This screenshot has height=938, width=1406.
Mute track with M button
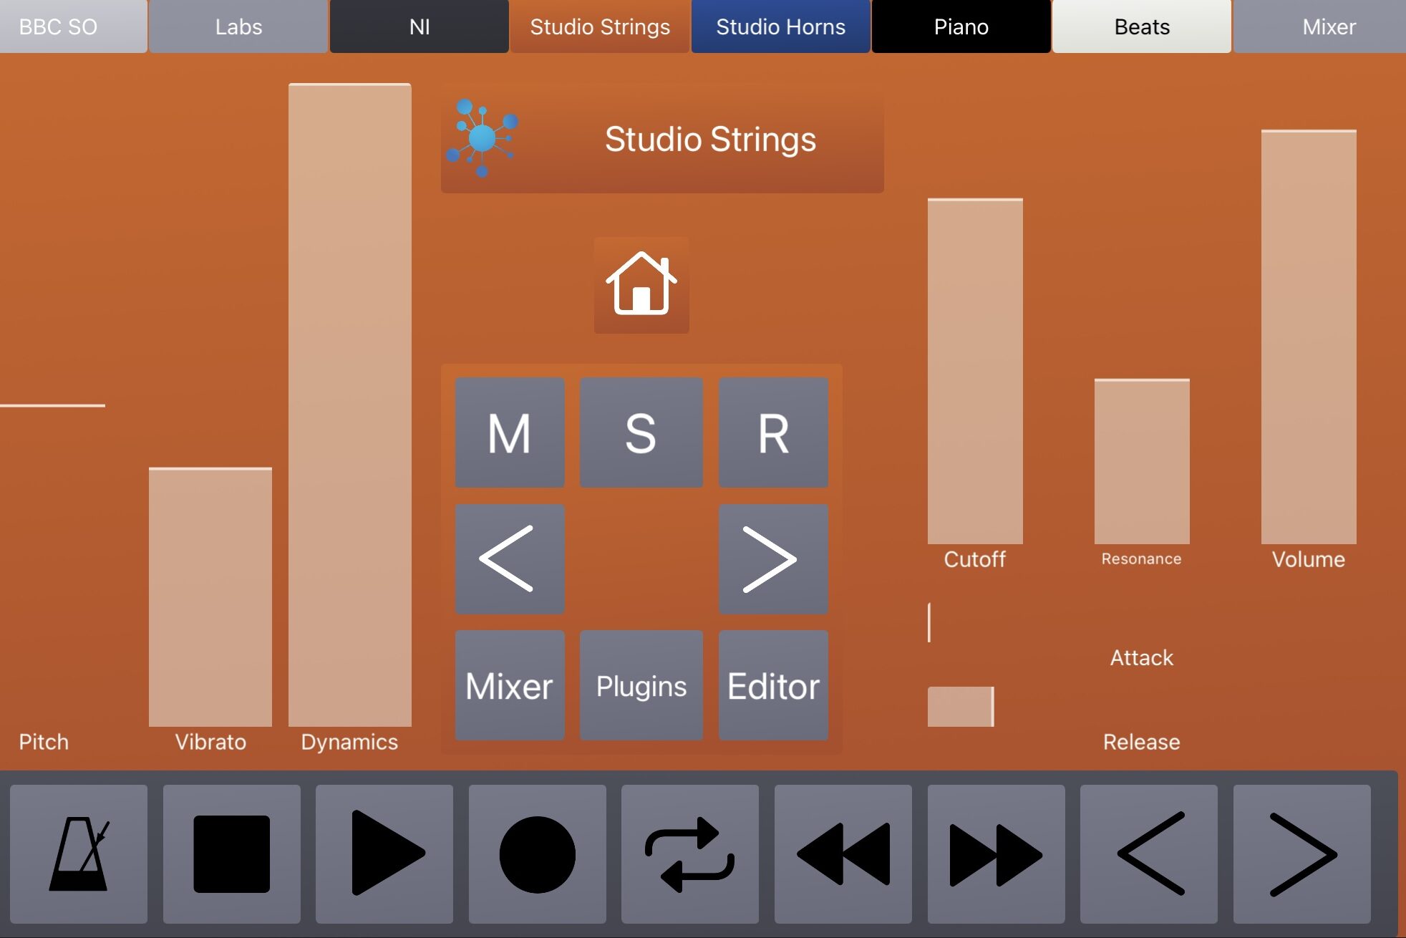point(510,432)
